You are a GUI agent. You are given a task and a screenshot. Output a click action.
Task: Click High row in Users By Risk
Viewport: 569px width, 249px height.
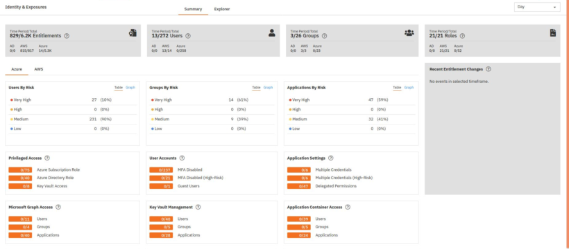coord(73,109)
